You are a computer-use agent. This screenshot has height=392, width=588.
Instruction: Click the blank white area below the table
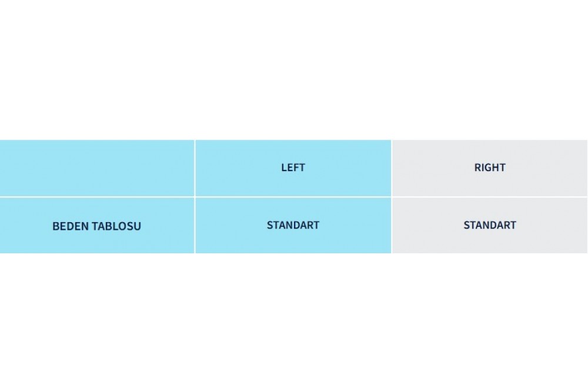coord(294,323)
